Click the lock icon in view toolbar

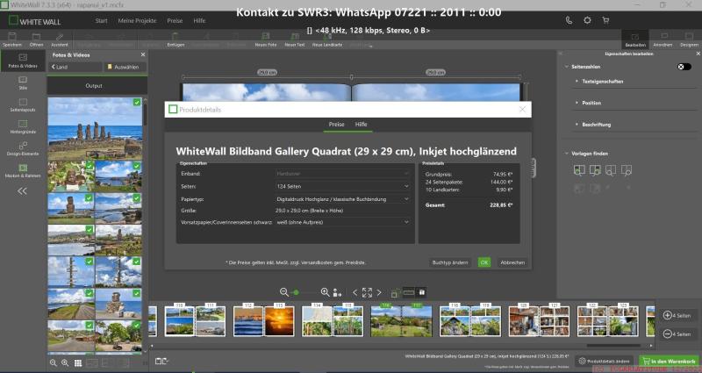pos(421,292)
